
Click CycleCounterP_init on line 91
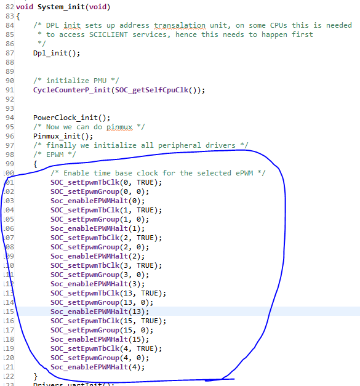coord(72,90)
